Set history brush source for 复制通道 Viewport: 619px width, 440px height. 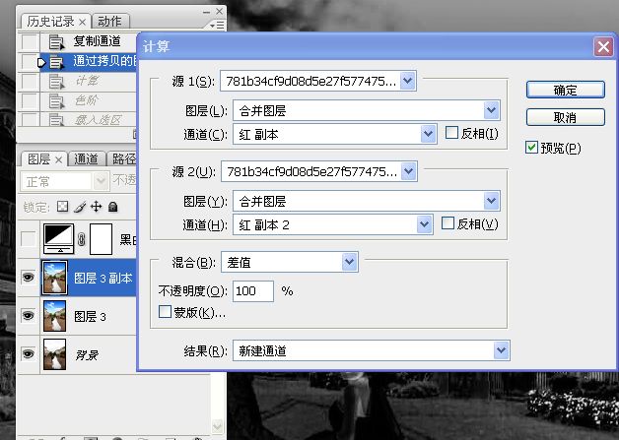point(30,41)
